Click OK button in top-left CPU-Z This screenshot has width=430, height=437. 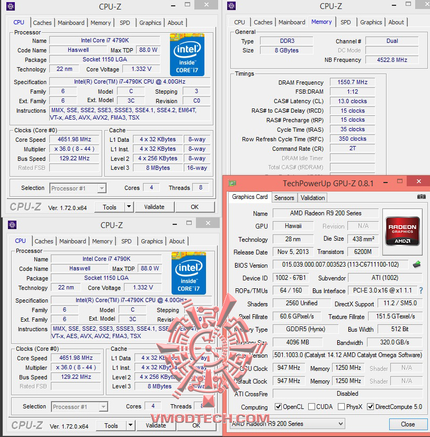pyautogui.click(x=194, y=207)
